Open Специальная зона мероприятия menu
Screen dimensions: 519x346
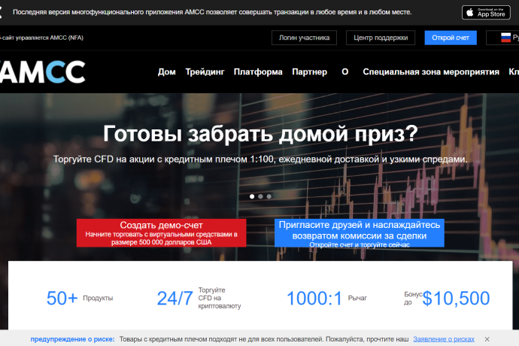pyautogui.click(x=431, y=72)
